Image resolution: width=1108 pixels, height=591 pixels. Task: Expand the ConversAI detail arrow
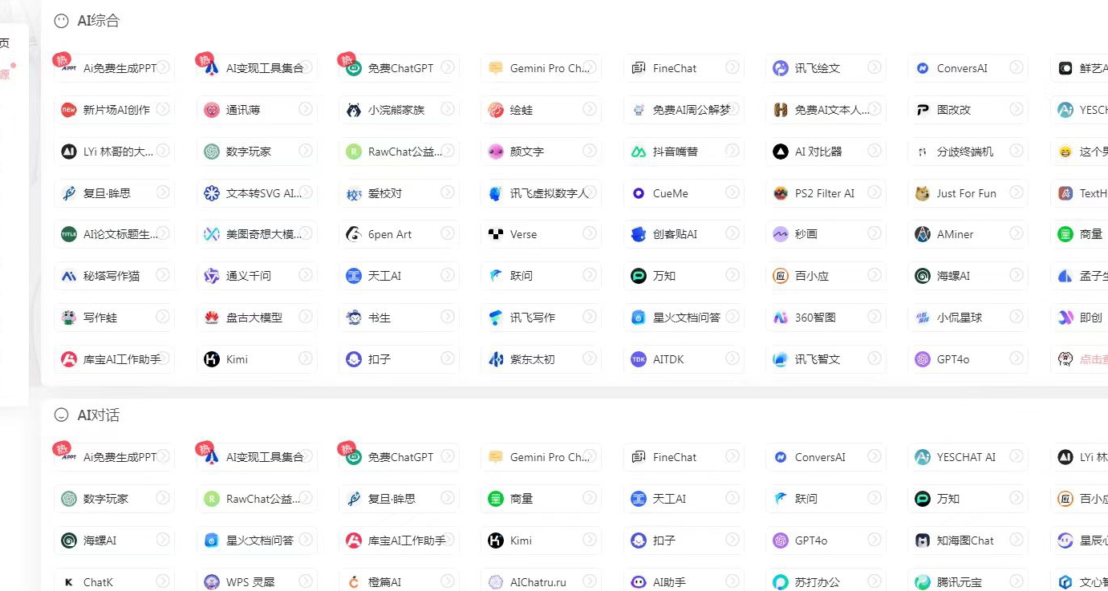tap(1016, 68)
